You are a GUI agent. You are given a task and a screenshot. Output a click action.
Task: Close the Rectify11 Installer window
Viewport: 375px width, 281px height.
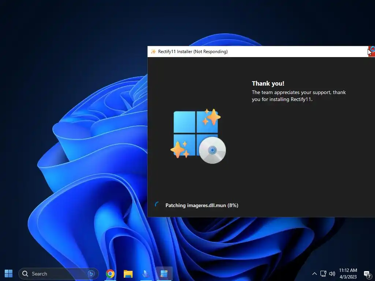point(371,51)
